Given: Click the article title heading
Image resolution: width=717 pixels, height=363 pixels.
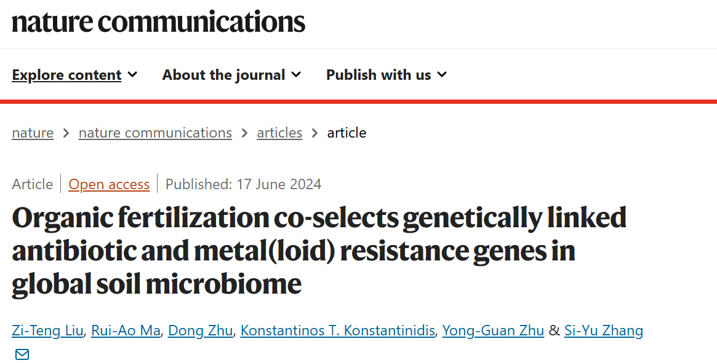Looking at the screenshot, I should [x=319, y=251].
